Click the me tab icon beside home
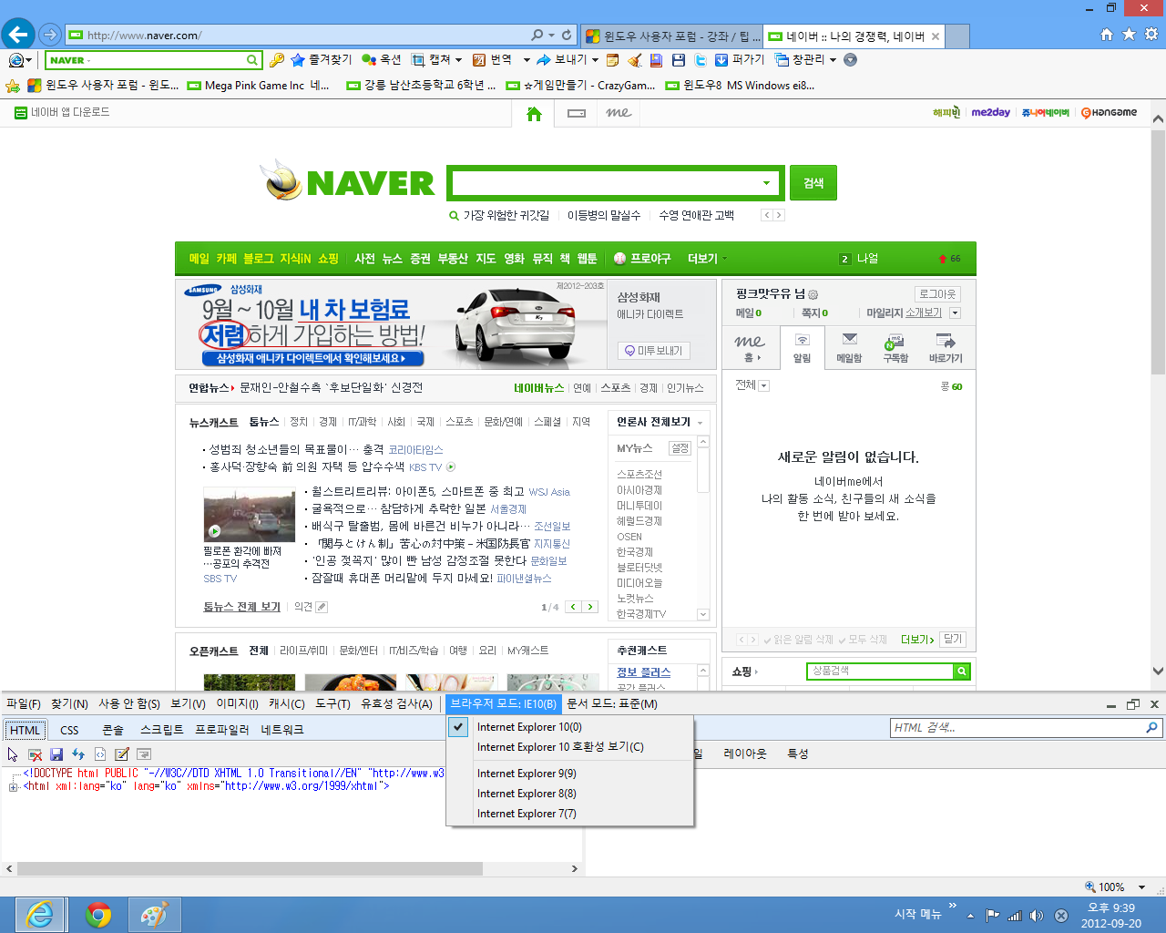The width and height of the screenshot is (1166, 933). pyautogui.click(x=619, y=114)
